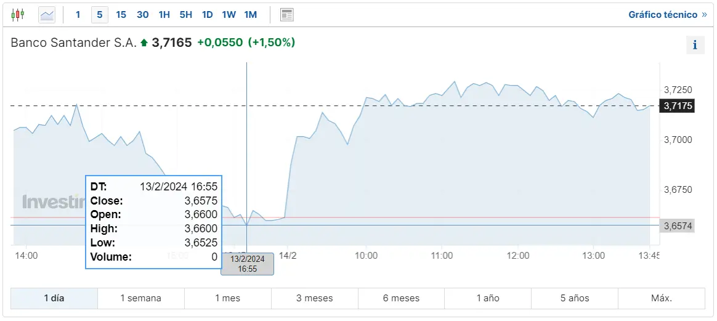
Task: Select the 5 minute interval
Action: click(x=100, y=15)
